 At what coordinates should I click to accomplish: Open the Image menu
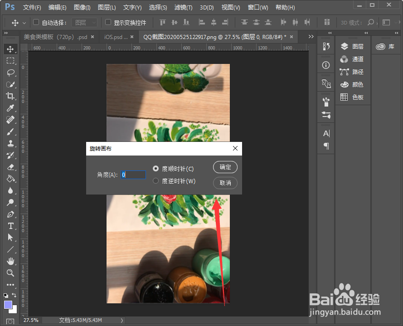(82, 7)
